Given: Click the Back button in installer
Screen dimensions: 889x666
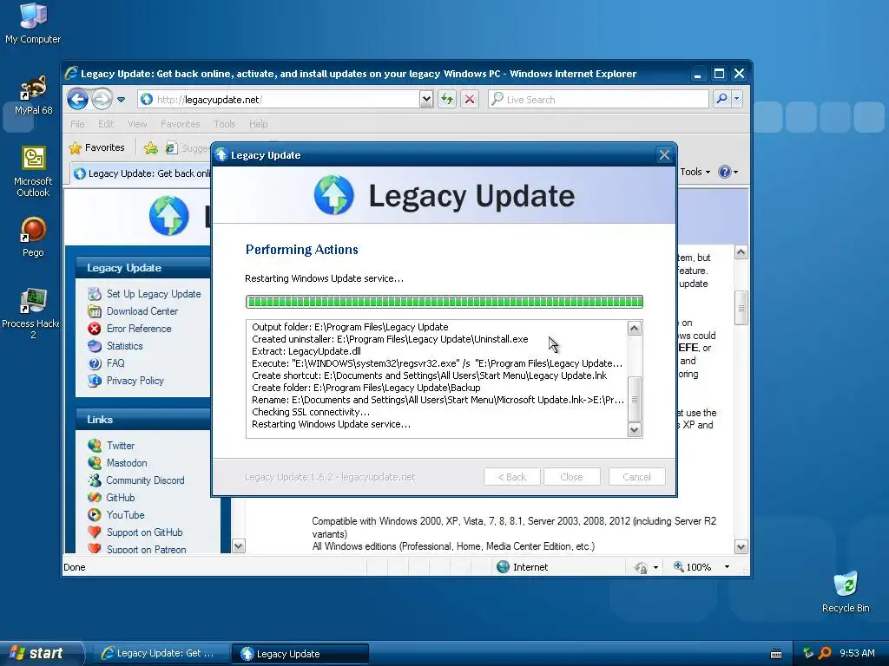Looking at the screenshot, I should pos(512,477).
